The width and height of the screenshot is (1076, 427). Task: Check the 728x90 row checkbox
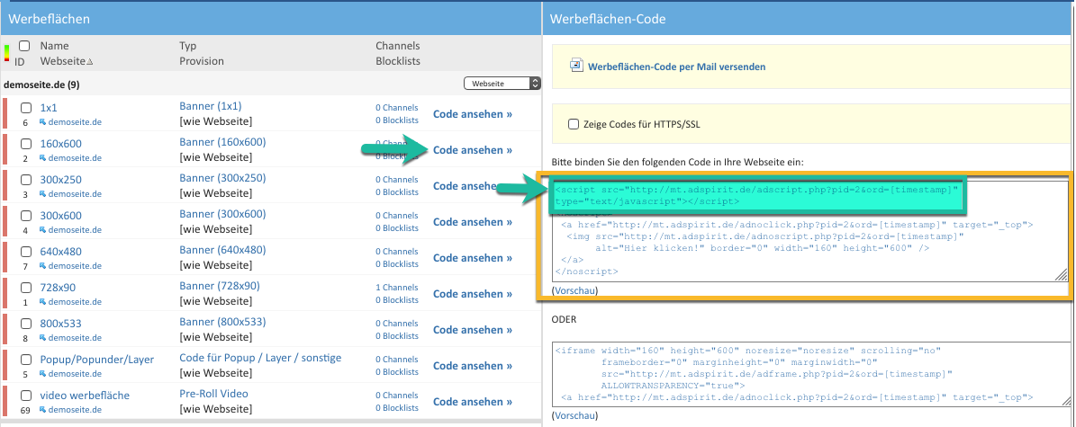coord(26,288)
